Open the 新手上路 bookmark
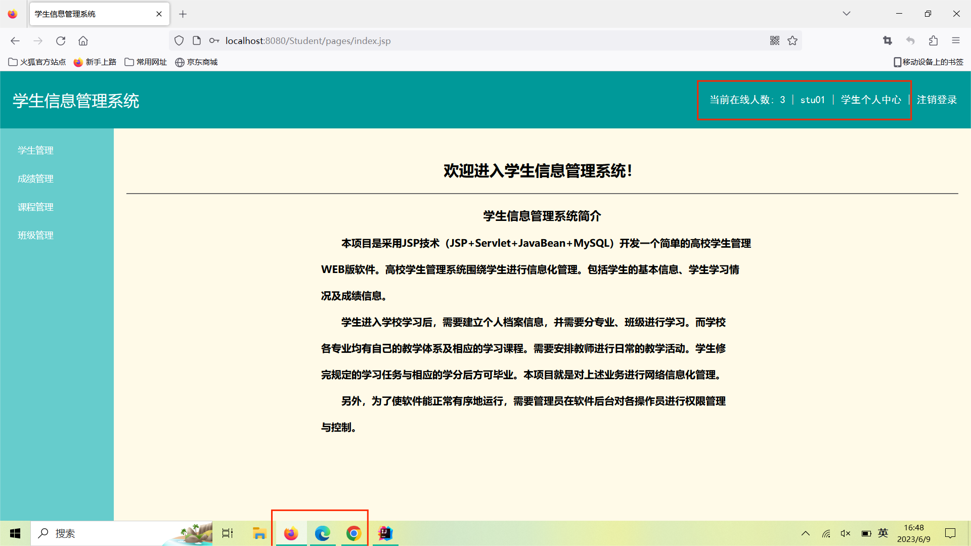The image size is (971, 546). coord(95,62)
